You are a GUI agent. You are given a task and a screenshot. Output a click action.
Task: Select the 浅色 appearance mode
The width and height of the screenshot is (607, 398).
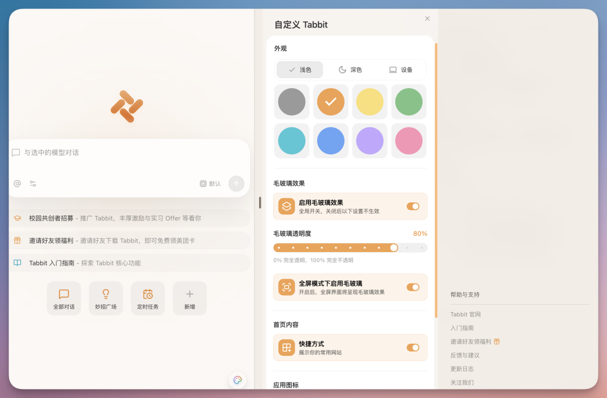pyautogui.click(x=300, y=70)
